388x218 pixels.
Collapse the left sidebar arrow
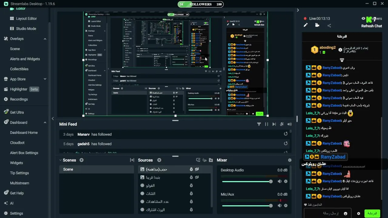pos(53,119)
